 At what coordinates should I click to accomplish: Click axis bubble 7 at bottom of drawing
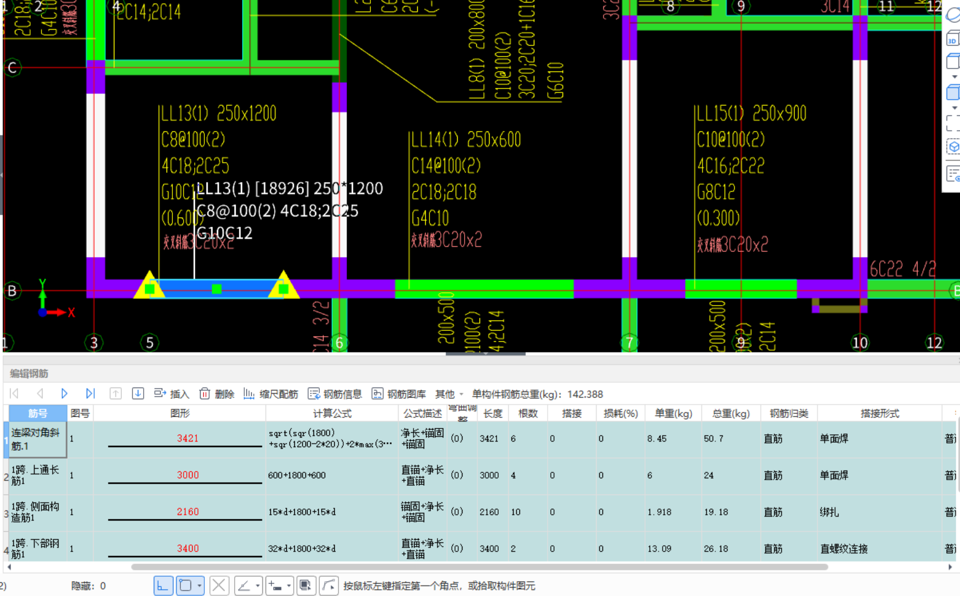tap(630, 343)
